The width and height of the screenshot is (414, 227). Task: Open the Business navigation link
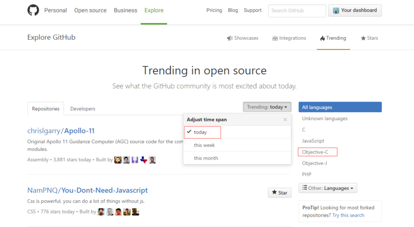[x=125, y=10]
